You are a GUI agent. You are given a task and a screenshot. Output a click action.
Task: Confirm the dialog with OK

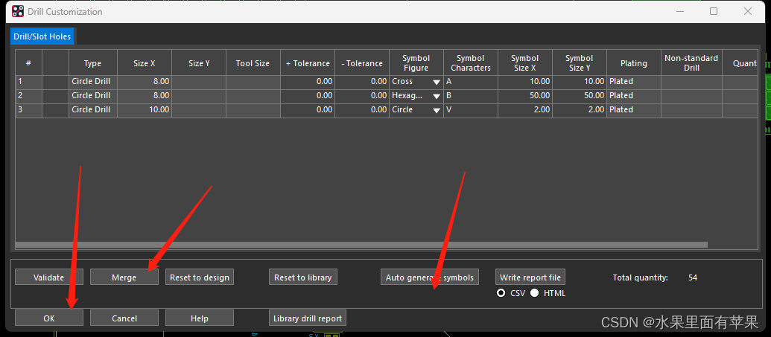pos(49,318)
